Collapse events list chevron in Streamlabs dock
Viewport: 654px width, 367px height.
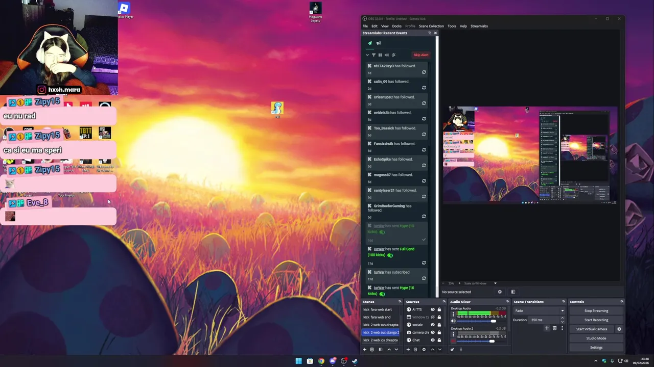click(x=367, y=55)
